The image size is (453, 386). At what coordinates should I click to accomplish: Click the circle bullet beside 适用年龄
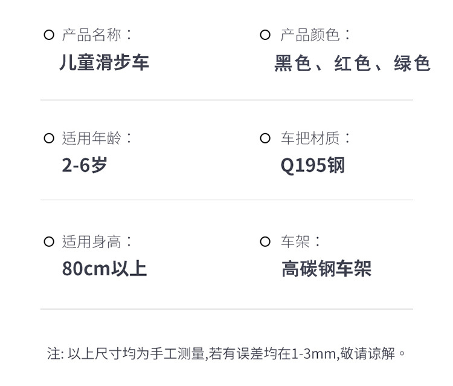pyautogui.click(x=49, y=139)
